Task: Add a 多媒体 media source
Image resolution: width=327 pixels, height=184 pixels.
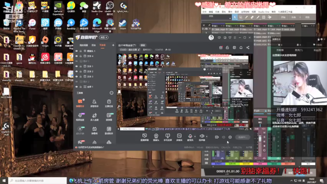Action: 179,137
